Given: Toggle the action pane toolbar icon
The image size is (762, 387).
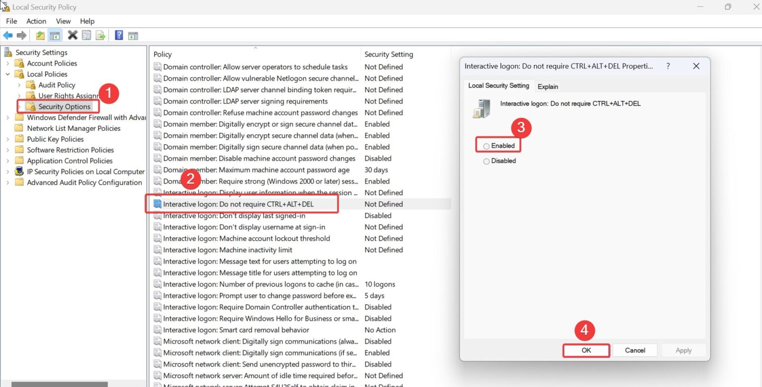Looking at the screenshot, I should (133, 35).
